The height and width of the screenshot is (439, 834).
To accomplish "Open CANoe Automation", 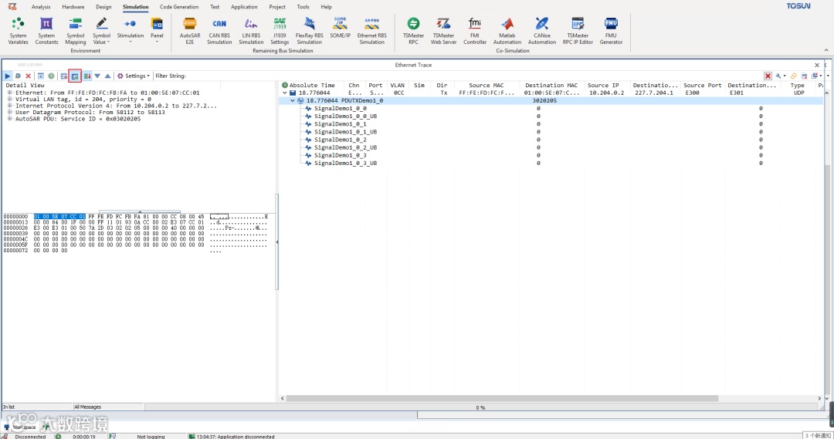I will [541, 31].
